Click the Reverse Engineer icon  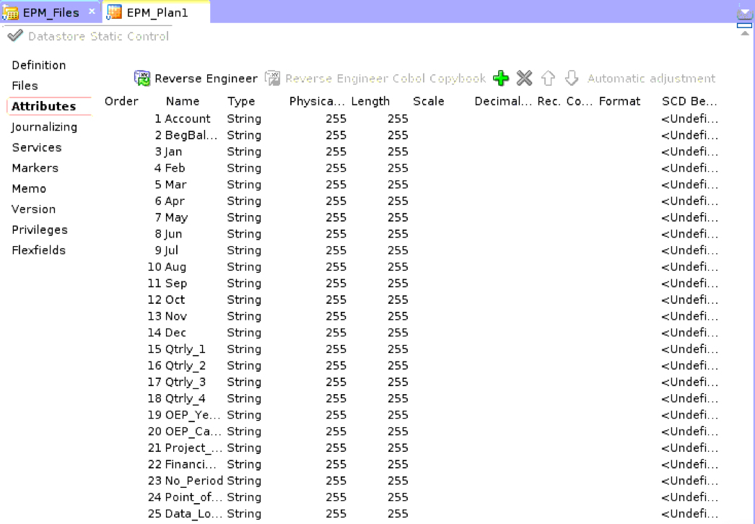(142, 78)
